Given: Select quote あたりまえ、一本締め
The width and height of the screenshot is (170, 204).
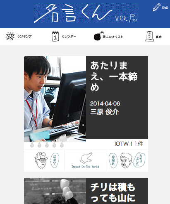Looking at the screenshot, I should [x=114, y=76].
